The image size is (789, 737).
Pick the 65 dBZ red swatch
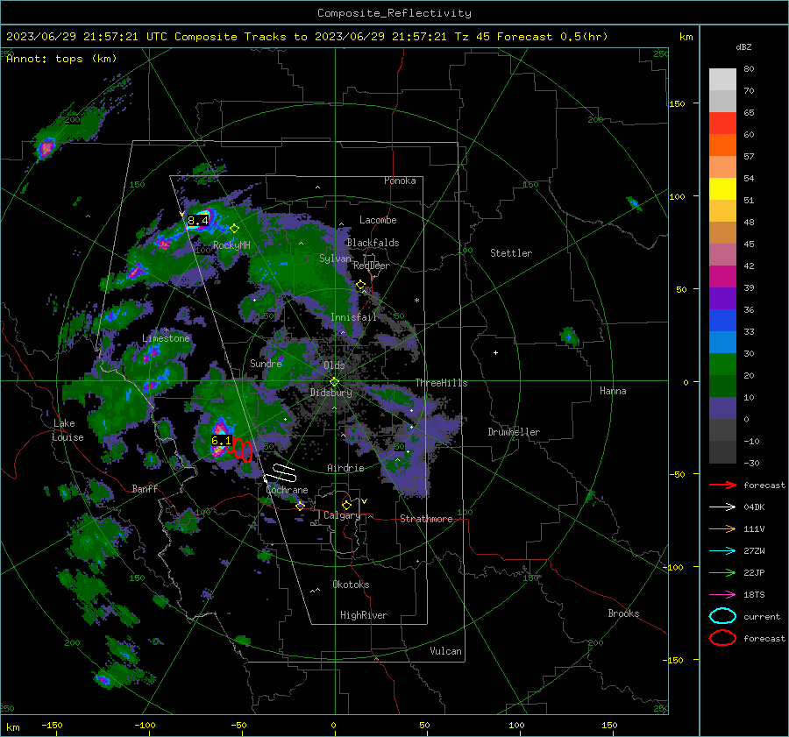point(722,123)
